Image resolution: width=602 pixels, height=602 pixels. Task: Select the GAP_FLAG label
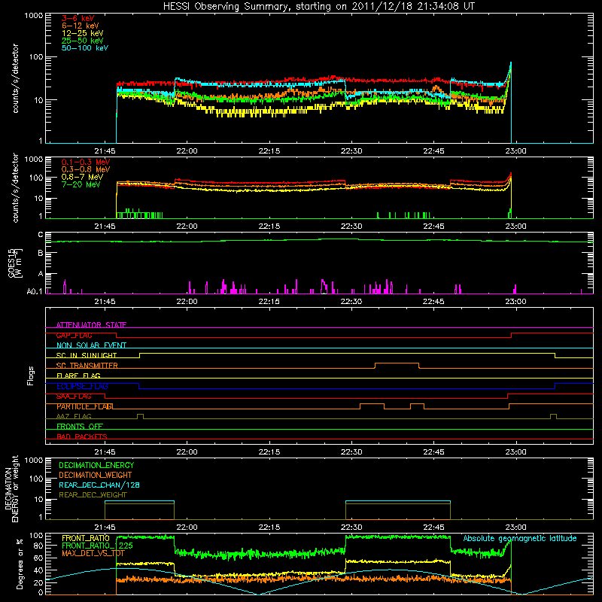(x=74, y=335)
